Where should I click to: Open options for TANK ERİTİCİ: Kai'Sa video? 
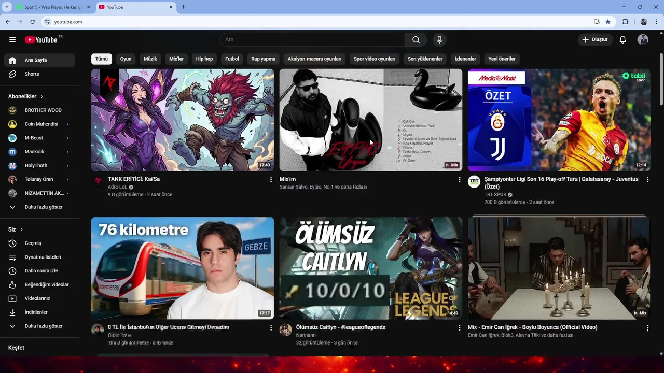click(271, 180)
